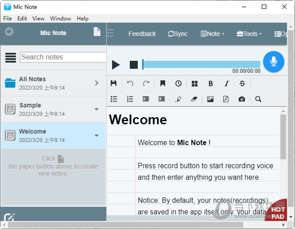Toggle bold formatting
295x229 pixels.
tap(211, 84)
